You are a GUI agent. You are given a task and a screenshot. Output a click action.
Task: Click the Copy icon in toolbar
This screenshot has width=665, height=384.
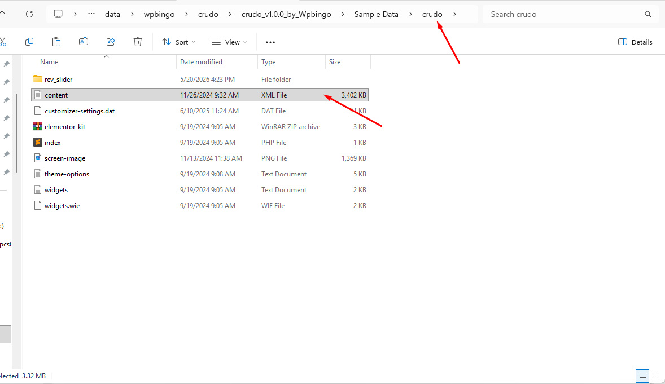[x=29, y=42]
